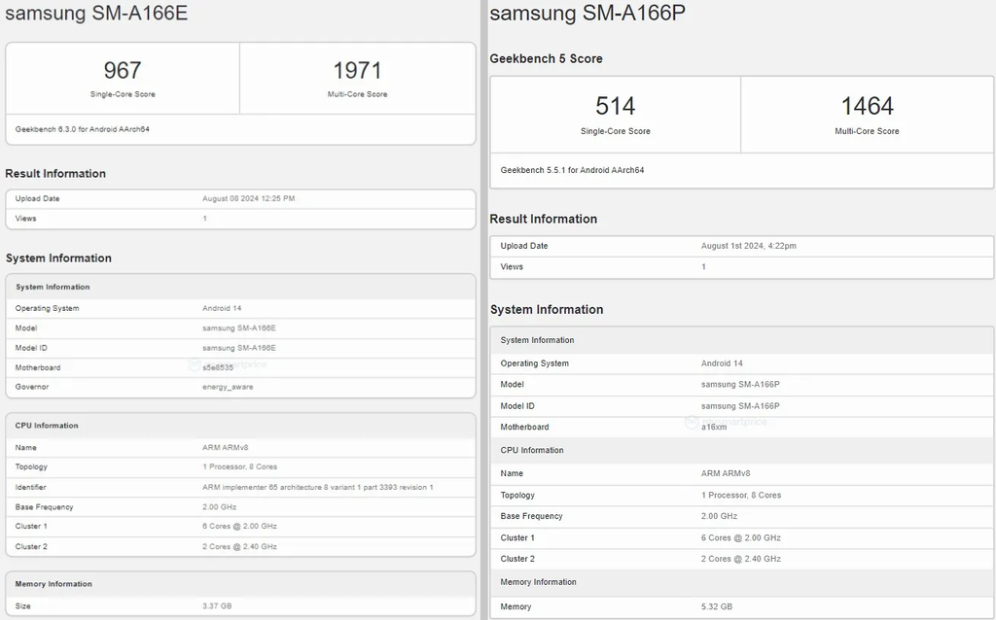Select the 1464 multi-core score value

[867, 106]
